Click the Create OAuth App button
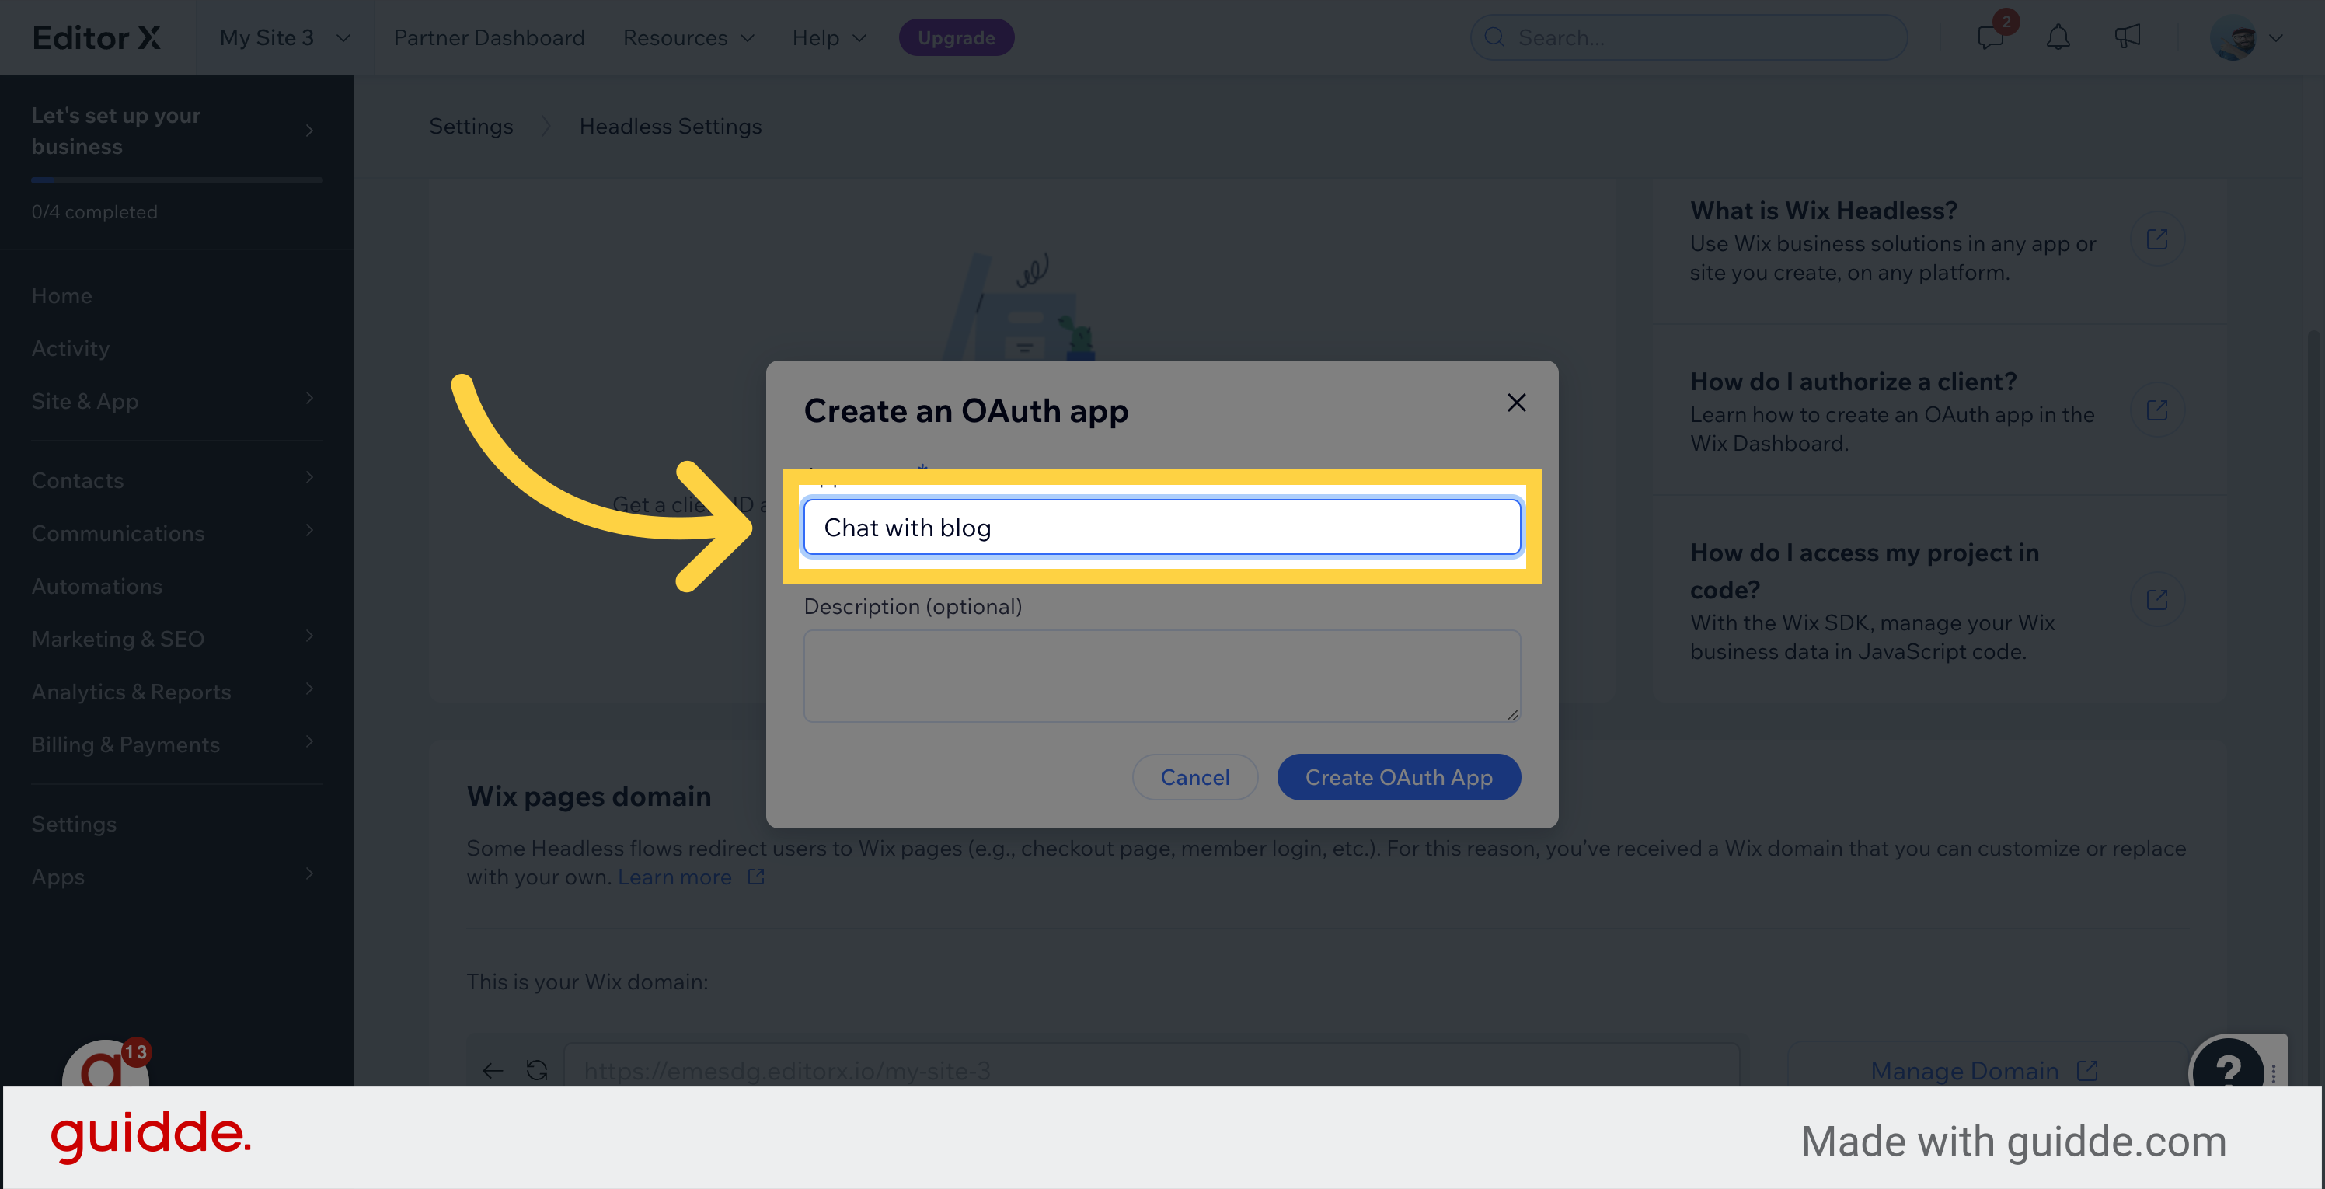This screenshot has height=1189, width=2325. pos(1398,776)
